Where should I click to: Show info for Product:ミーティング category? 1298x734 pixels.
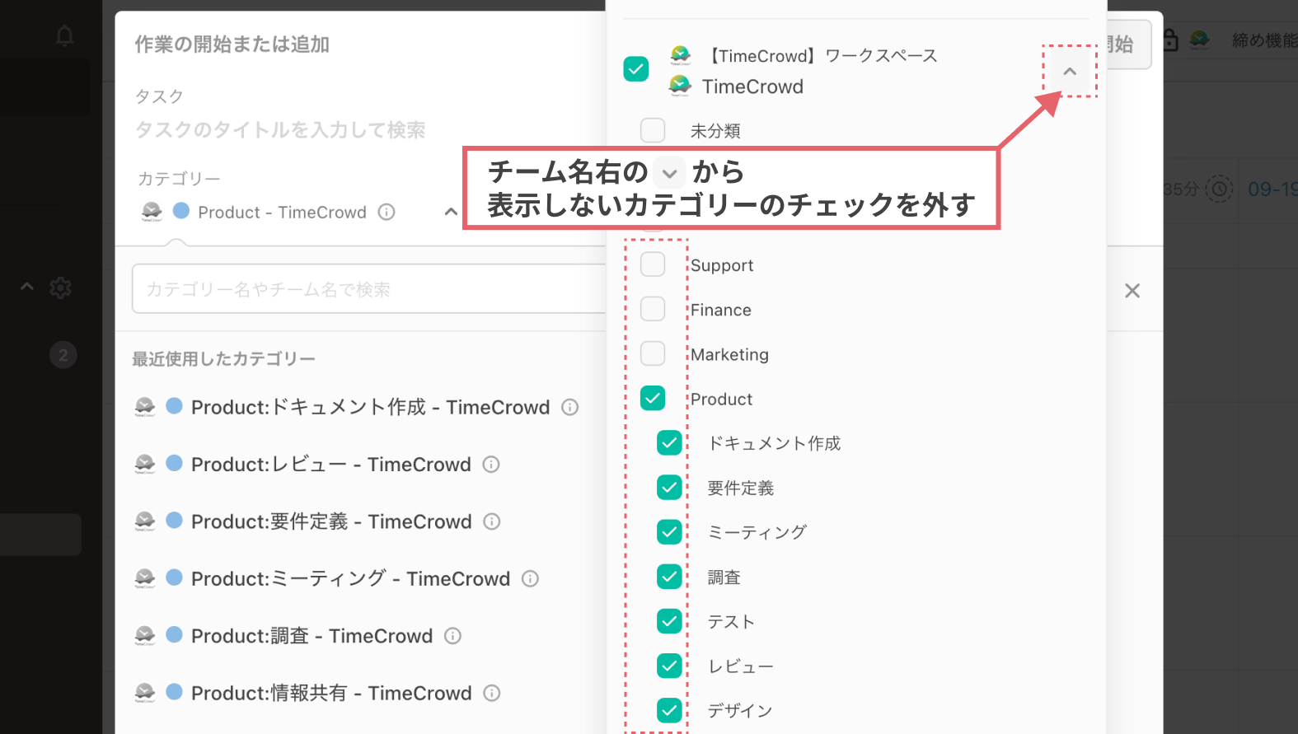pyautogui.click(x=531, y=578)
